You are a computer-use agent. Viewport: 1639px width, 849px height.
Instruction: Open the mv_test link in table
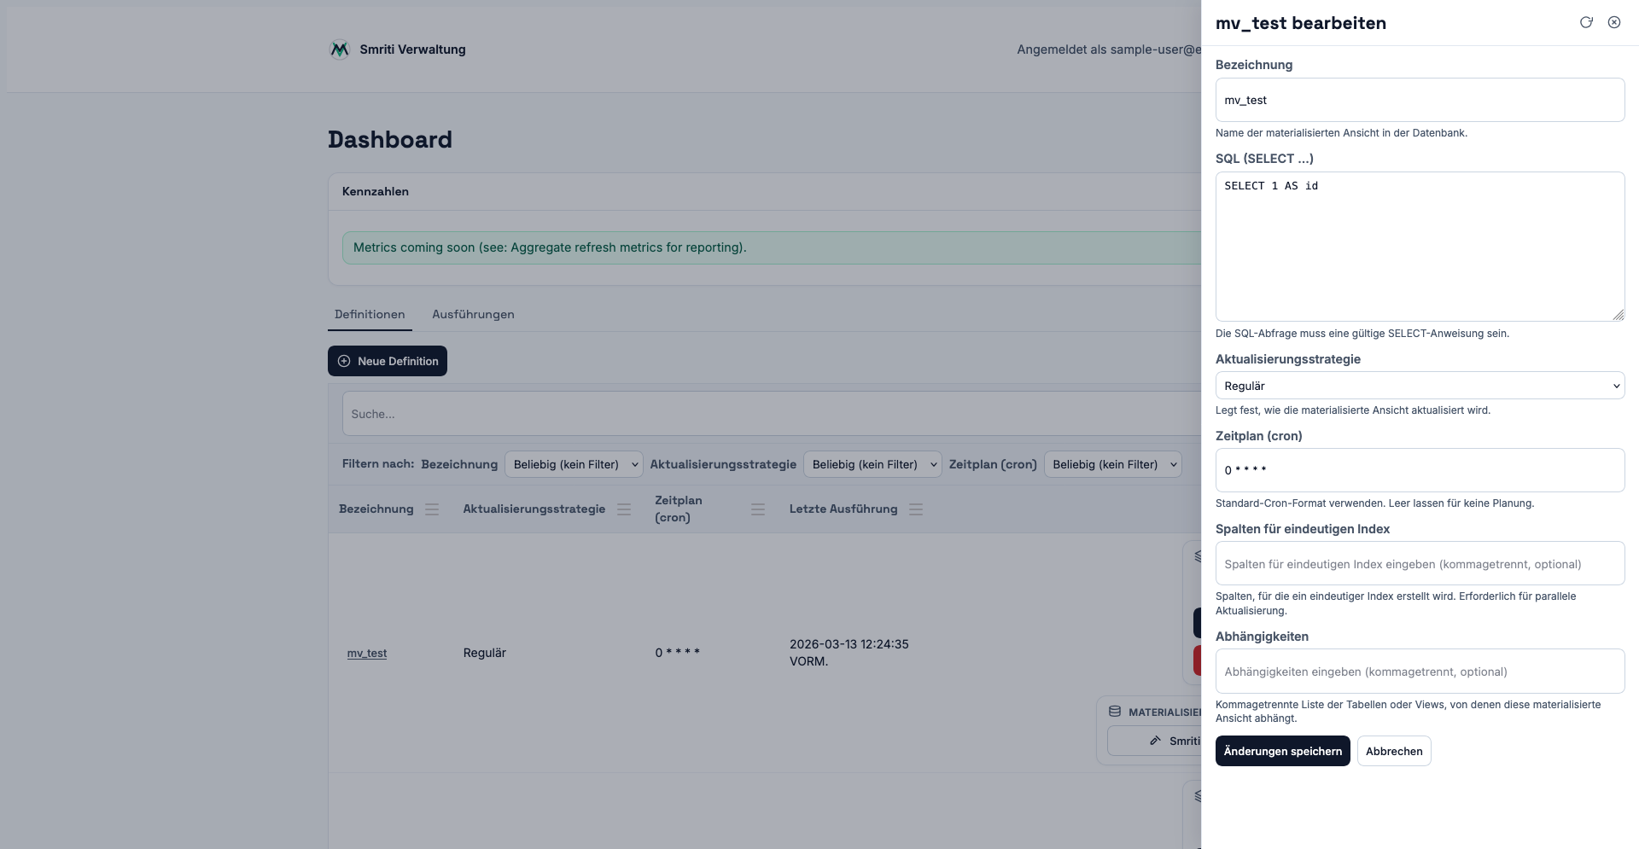pos(367,654)
